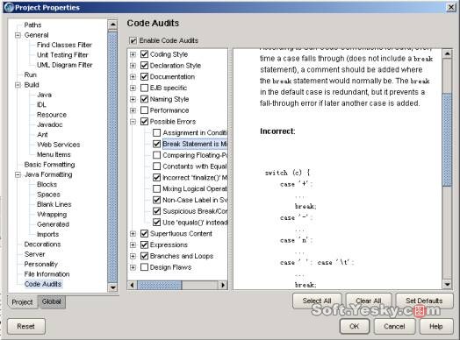The width and height of the screenshot is (460, 340).
Task: Expand the Naming Style node
Action: pyautogui.click(x=133, y=99)
